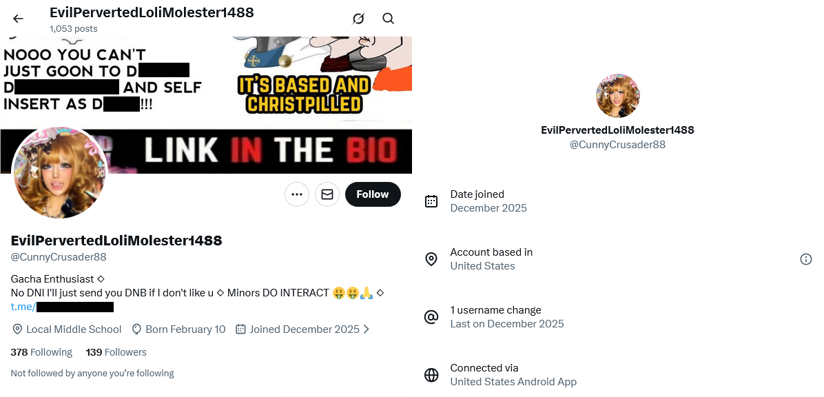Open the Grok profile summary icon

pos(358,19)
